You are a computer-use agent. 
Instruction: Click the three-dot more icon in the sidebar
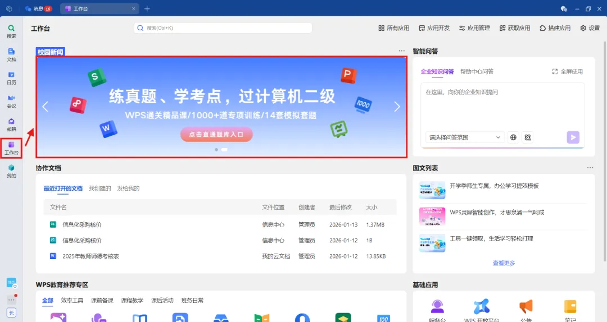[11, 300]
